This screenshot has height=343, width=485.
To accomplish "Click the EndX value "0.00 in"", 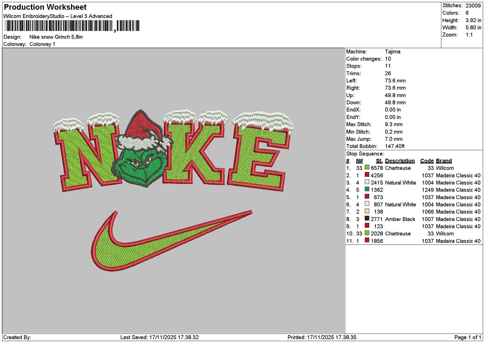I will click(393, 110).
